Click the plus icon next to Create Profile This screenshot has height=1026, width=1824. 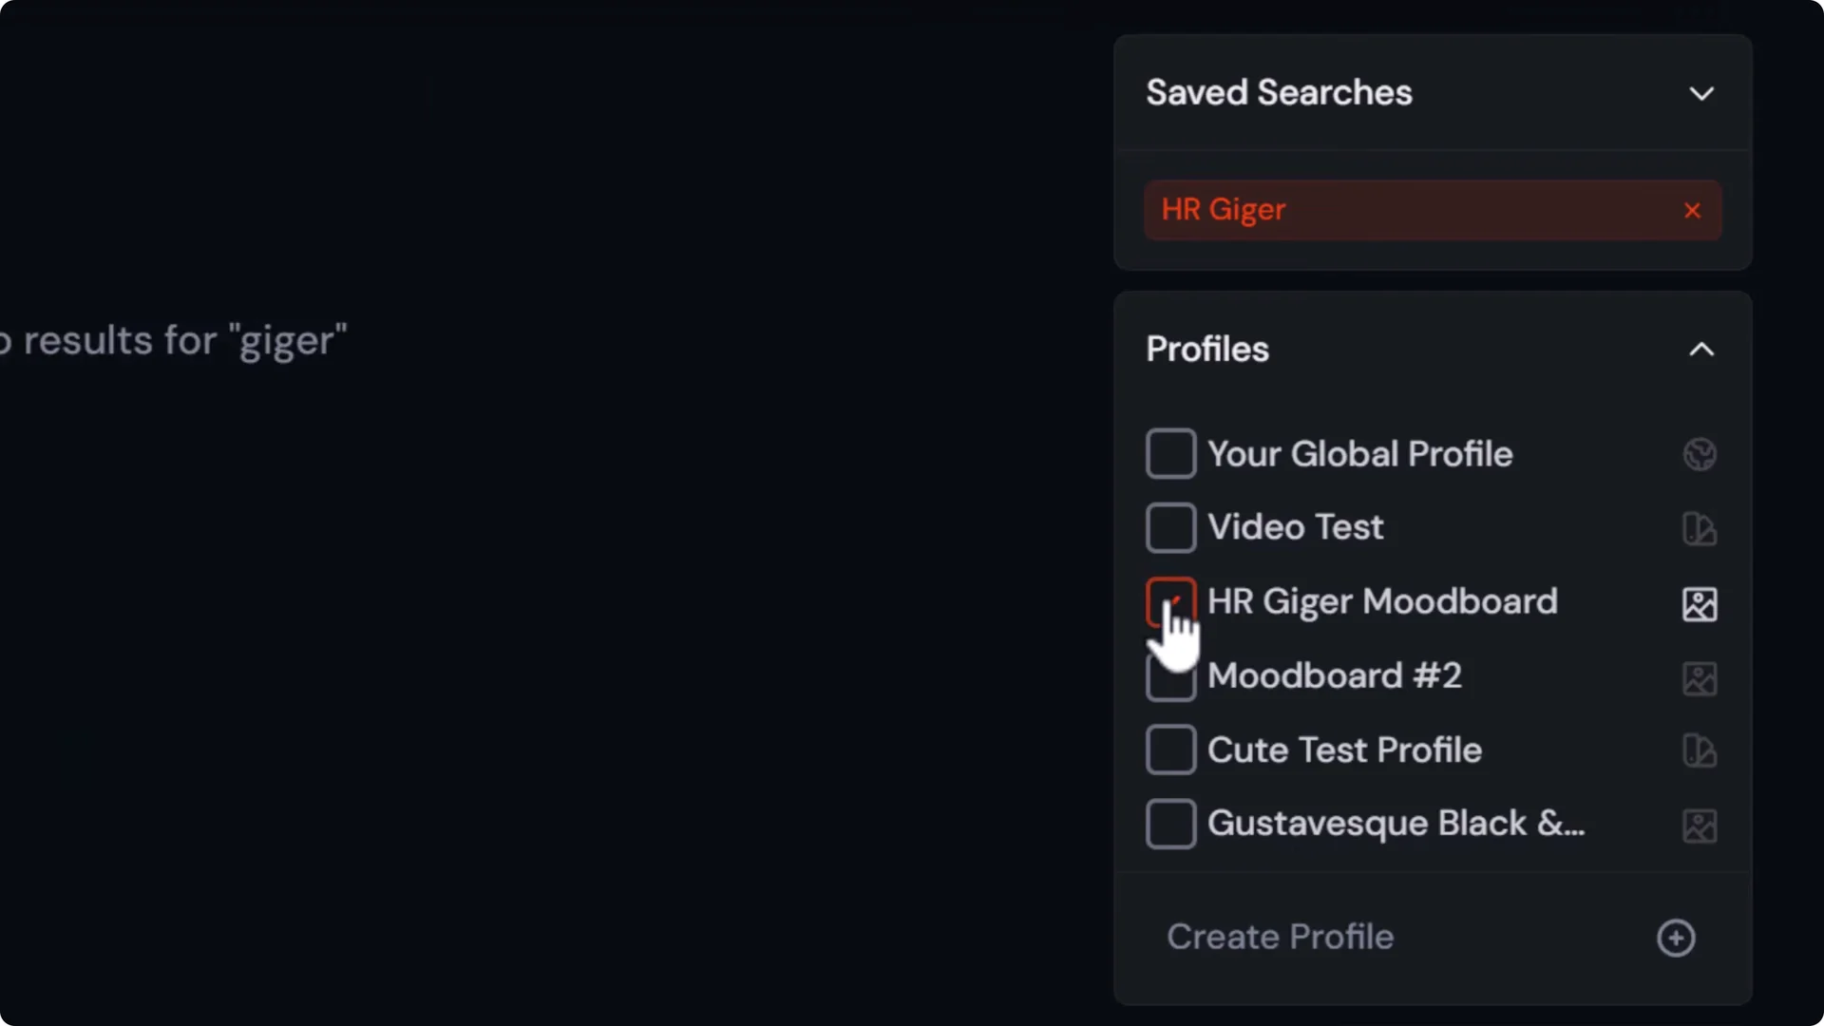coord(1676,938)
